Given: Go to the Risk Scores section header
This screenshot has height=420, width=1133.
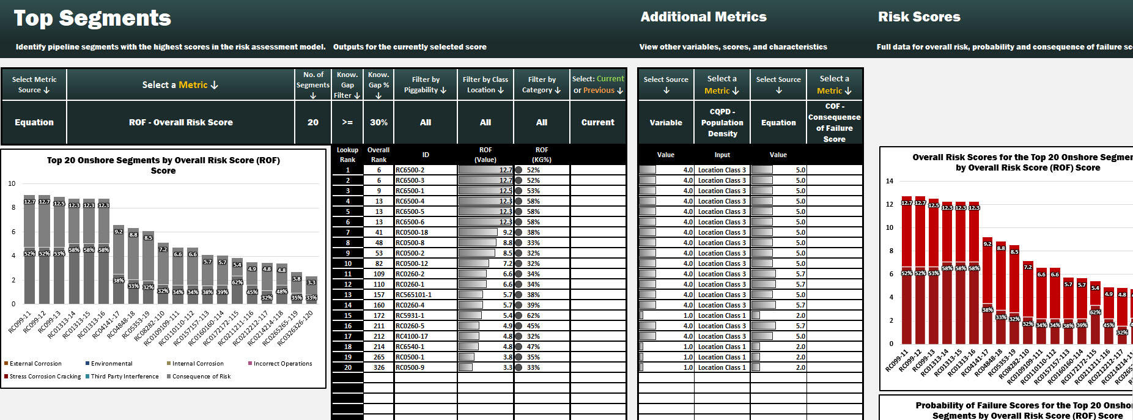Looking at the screenshot, I should 918,17.
